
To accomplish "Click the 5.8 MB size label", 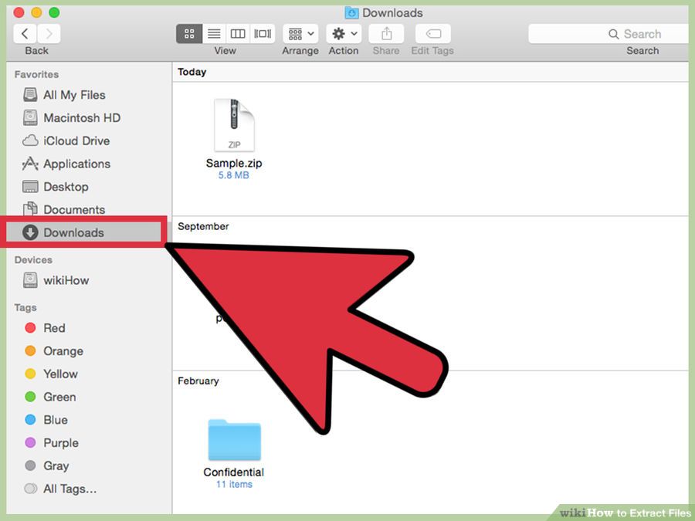I will [233, 175].
